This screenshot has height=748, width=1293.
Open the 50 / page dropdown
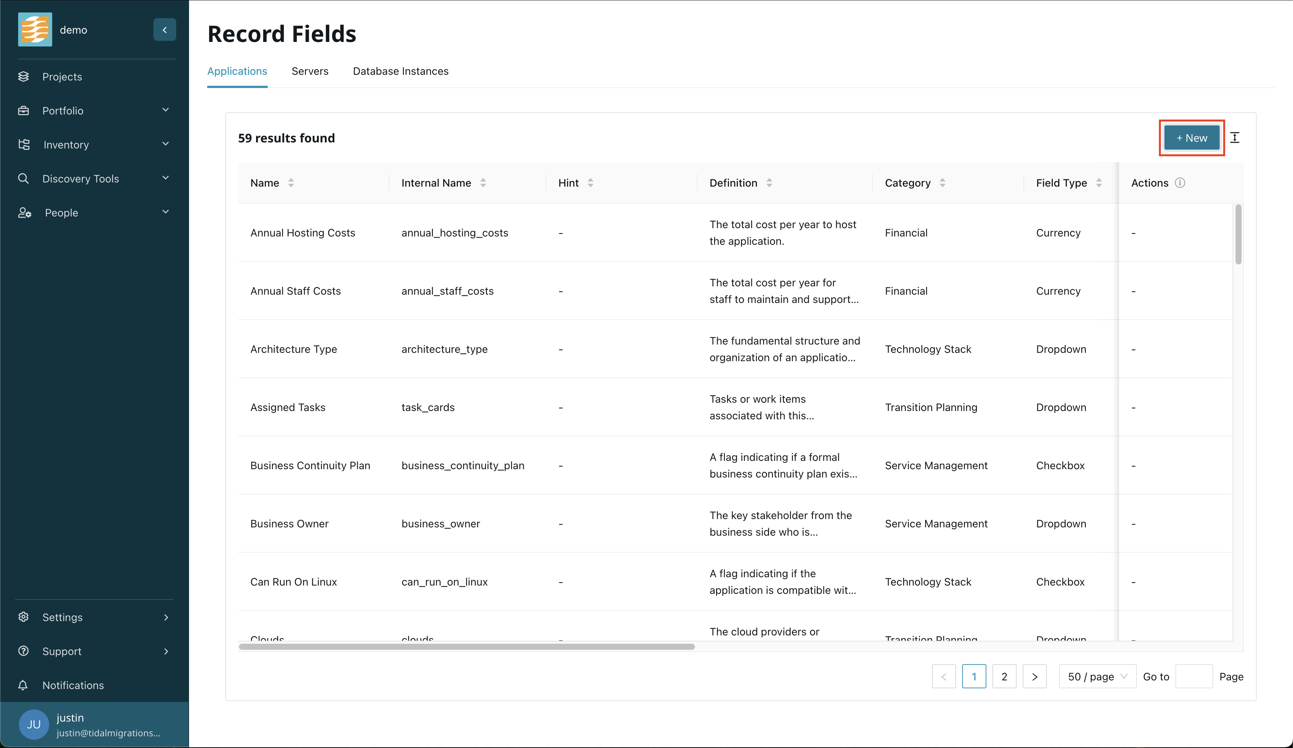pos(1097,676)
